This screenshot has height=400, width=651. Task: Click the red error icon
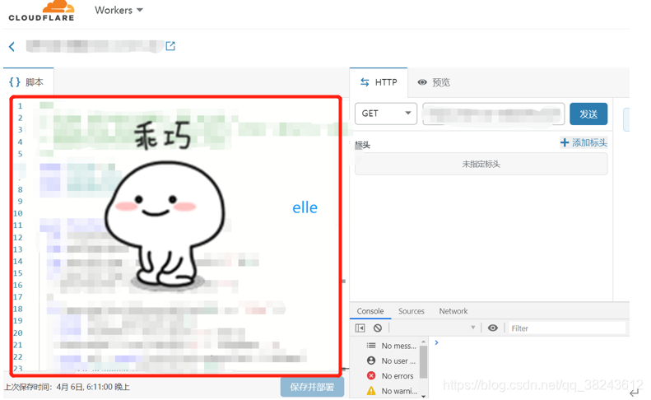pyautogui.click(x=371, y=376)
